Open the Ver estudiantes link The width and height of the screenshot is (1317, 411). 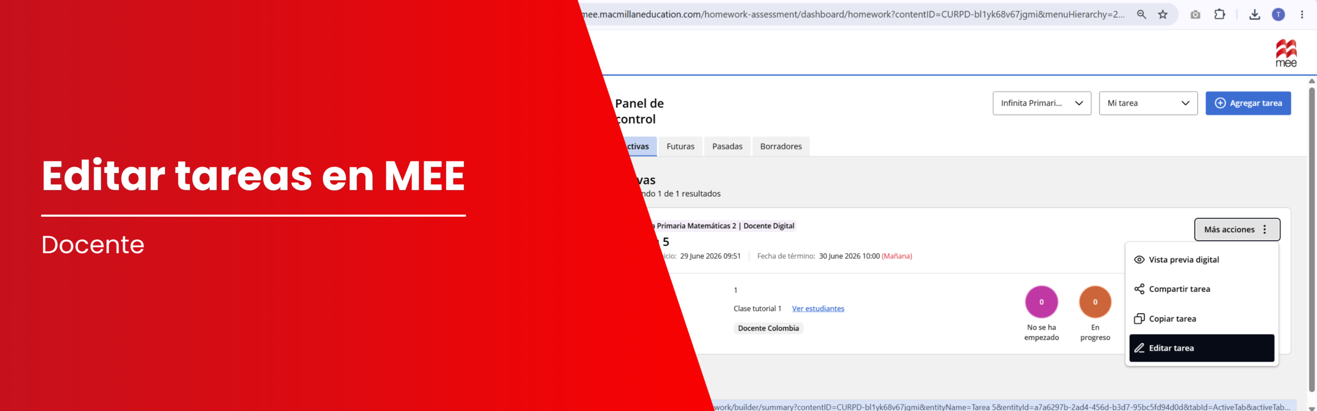pyautogui.click(x=818, y=309)
